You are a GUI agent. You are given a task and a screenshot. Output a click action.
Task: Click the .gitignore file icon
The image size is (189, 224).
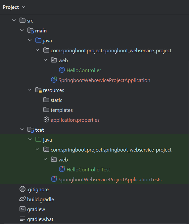coord(23,189)
